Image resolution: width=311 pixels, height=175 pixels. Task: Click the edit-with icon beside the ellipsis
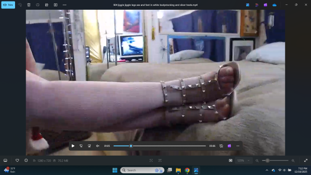pyautogui.click(x=55, y=5)
